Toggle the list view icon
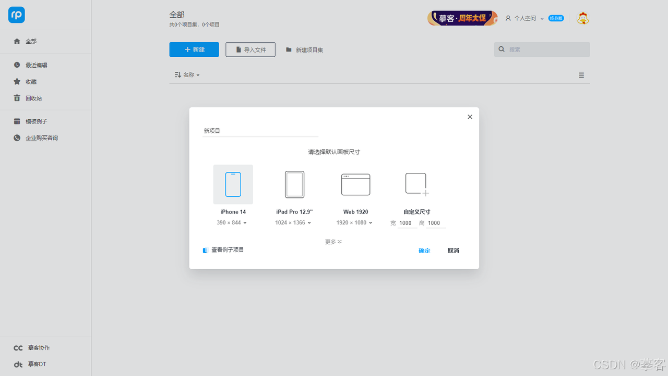 click(581, 75)
